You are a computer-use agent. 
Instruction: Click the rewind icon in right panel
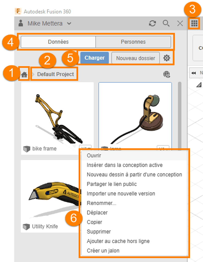pos(194,73)
